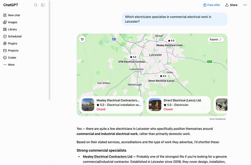Click Closed status on Mealey Electrical card
Viewport: 251px width, 165px height.
pos(101,109)
